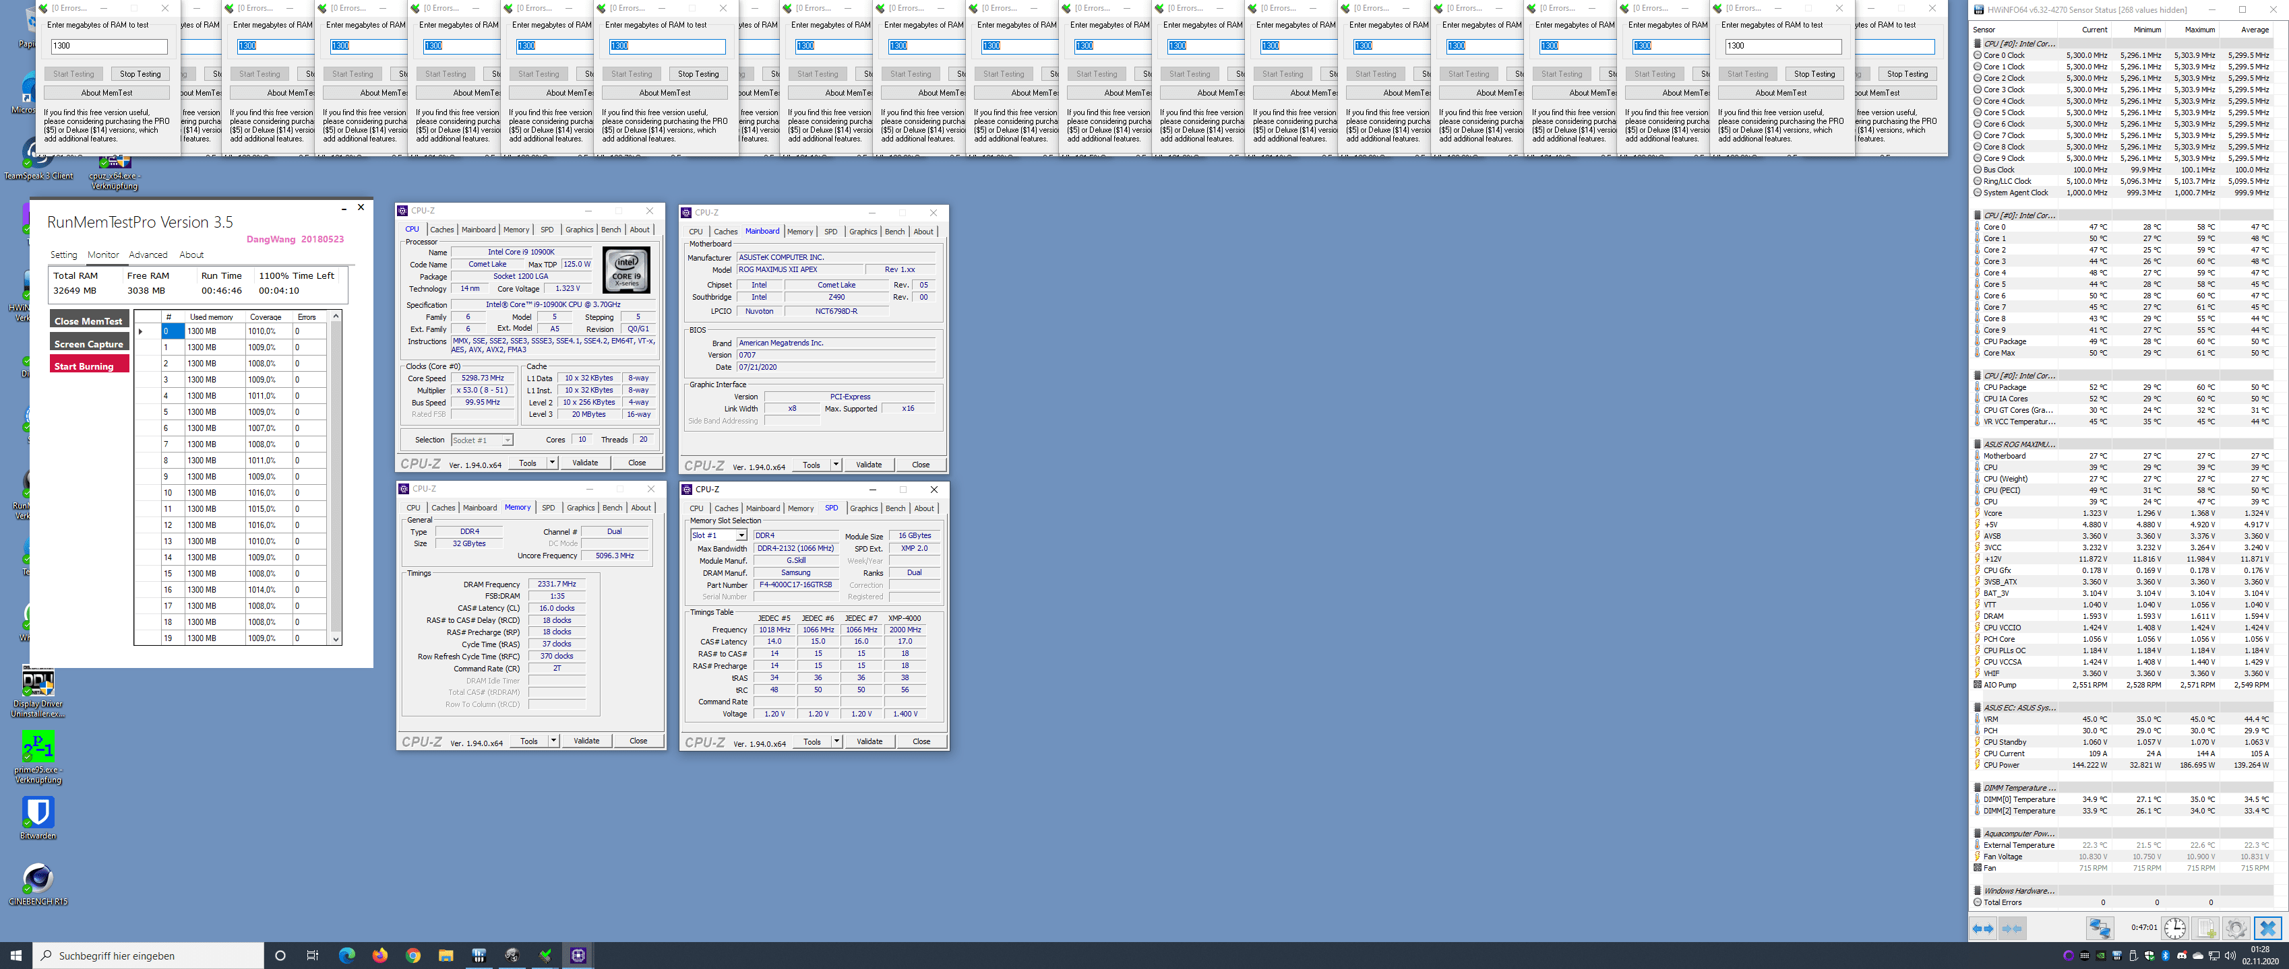The image size is (2289, 969).
Task: Click HWiNFO expand sensor columns arrows icon
Action: pyautogui.click(x=1982, y=928)
